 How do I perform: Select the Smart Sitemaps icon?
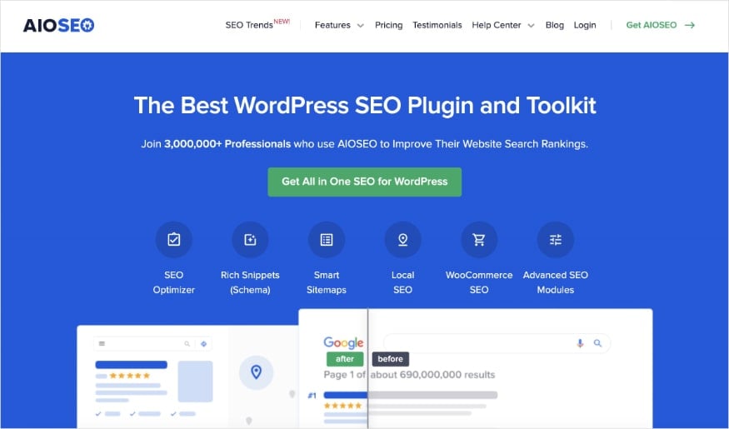pos(327,239)
